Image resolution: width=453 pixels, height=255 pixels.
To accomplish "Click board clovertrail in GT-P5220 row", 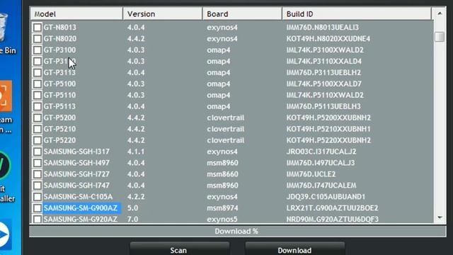I will point(225,140).
